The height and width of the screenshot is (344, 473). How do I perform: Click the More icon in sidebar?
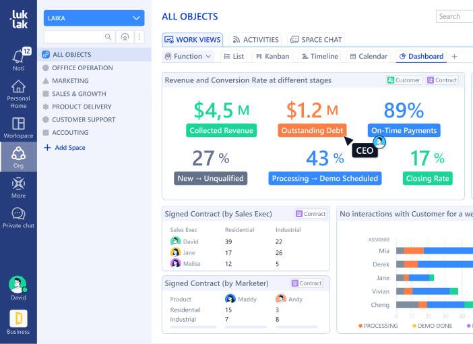[18, 184]
